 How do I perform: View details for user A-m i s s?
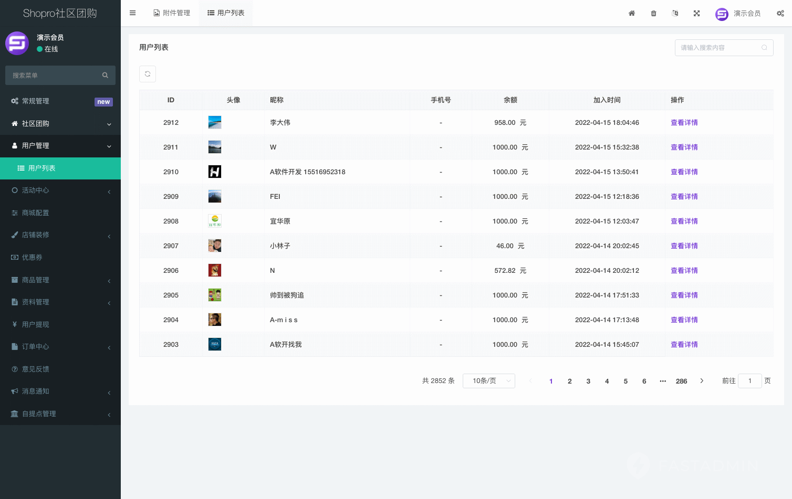[x=684, y=320]
